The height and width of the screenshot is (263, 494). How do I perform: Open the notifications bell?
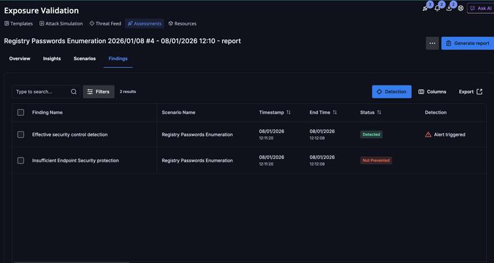(x=437, y=8)
